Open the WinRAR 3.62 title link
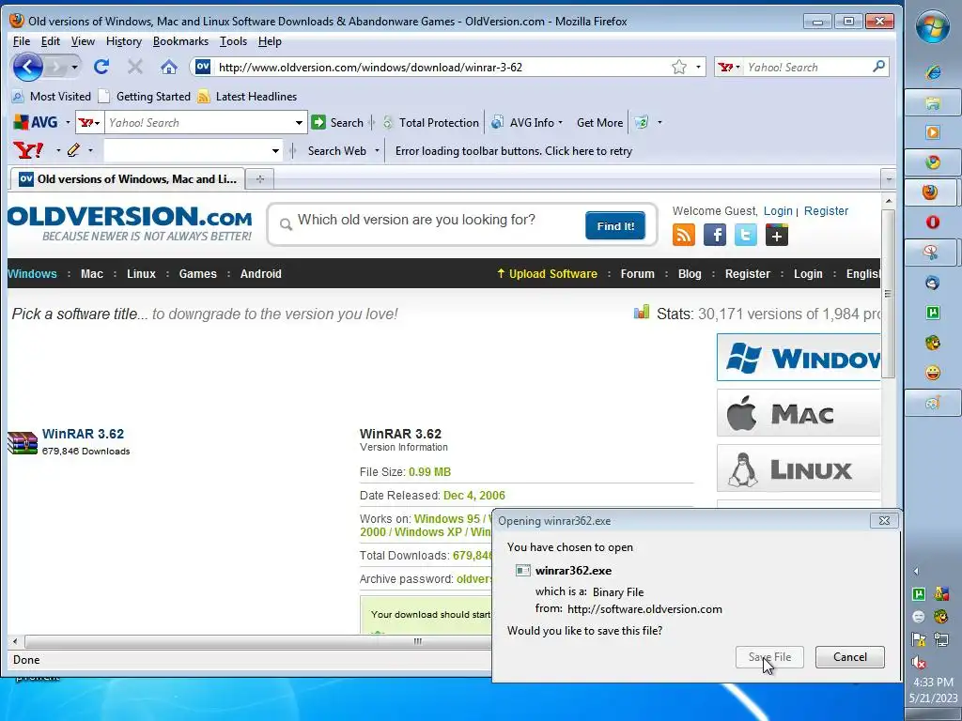Image resolution: width=962 pixels, height=721 pixels. 83,434
